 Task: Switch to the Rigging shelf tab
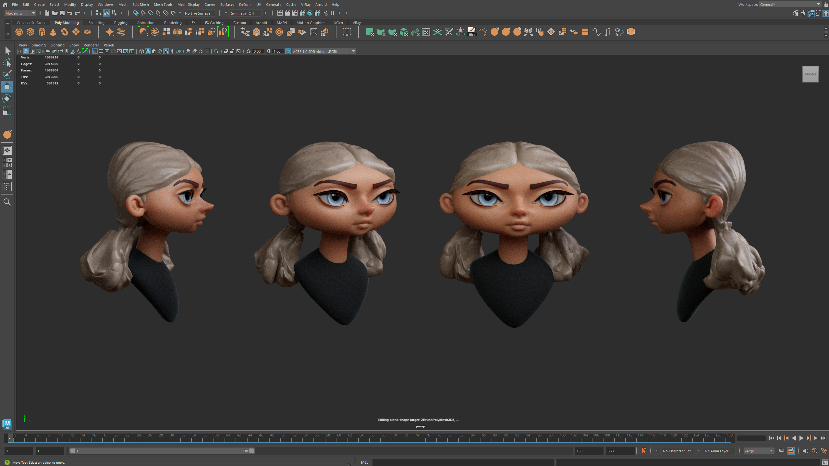pyautogui.click(x=121, y=23)
